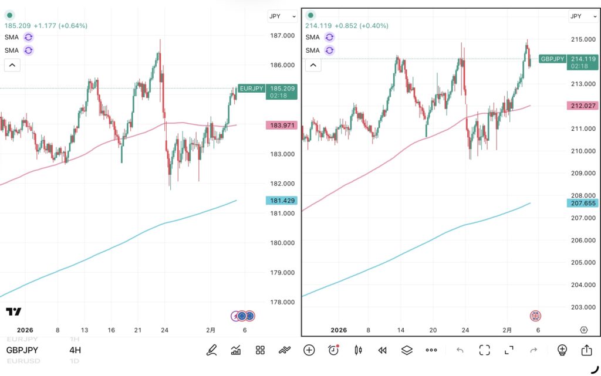Image resolution: width=601 pixels, height=376 pixels.
Task: Add a symbol with the plus circle
Action: click(x=309, y=350)
